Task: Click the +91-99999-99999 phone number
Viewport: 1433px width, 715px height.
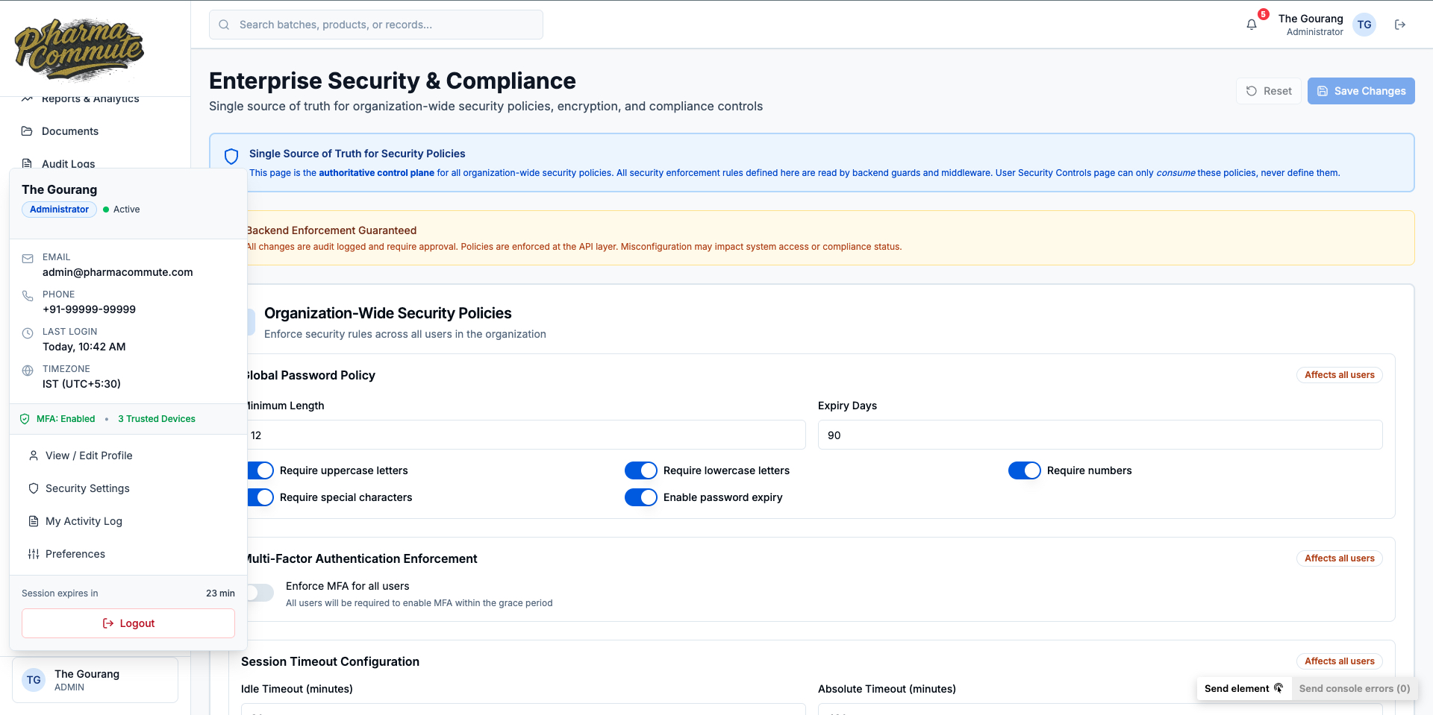Action: [90, 309]
